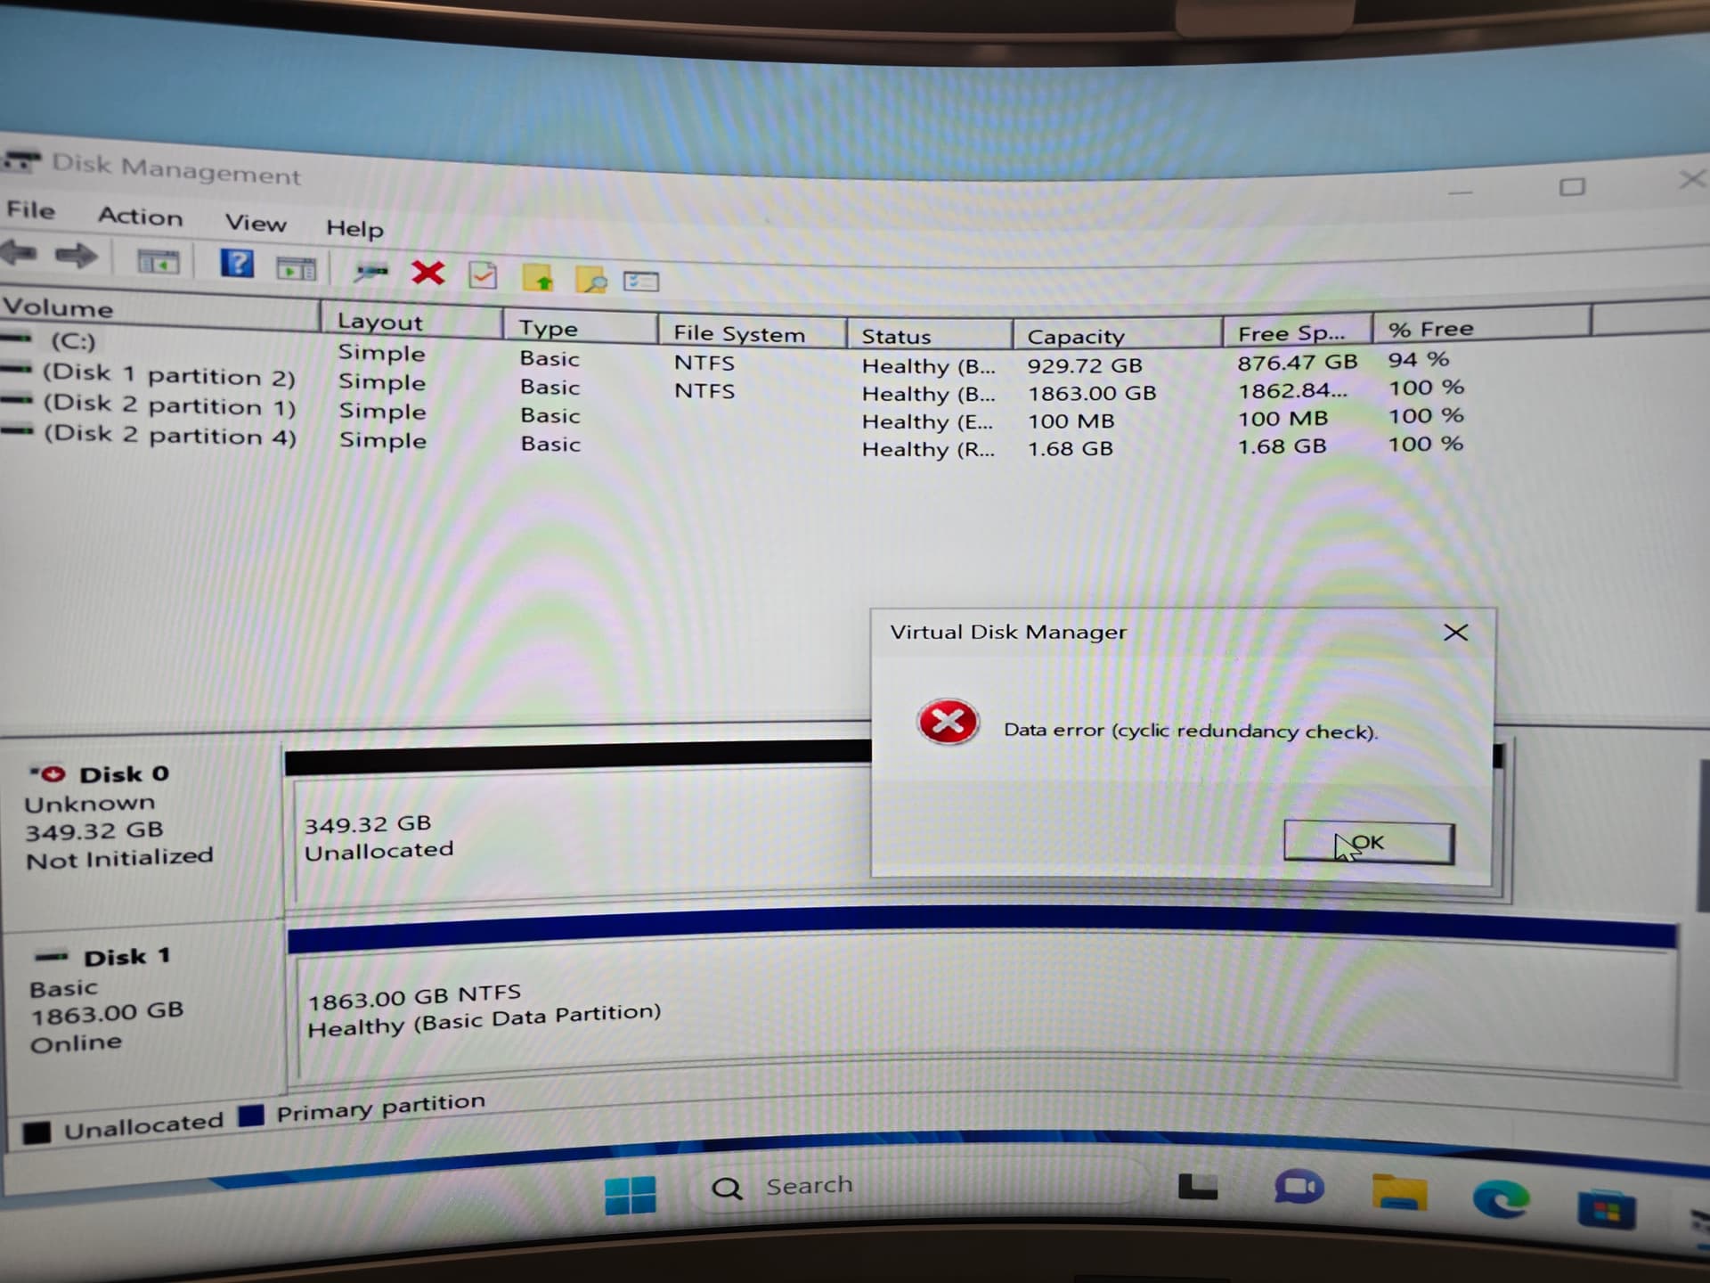Viewport: 1710px width, 1283px height.
Task: Select the Disk 1 partition 2 volume row
Action: (169, 376)
